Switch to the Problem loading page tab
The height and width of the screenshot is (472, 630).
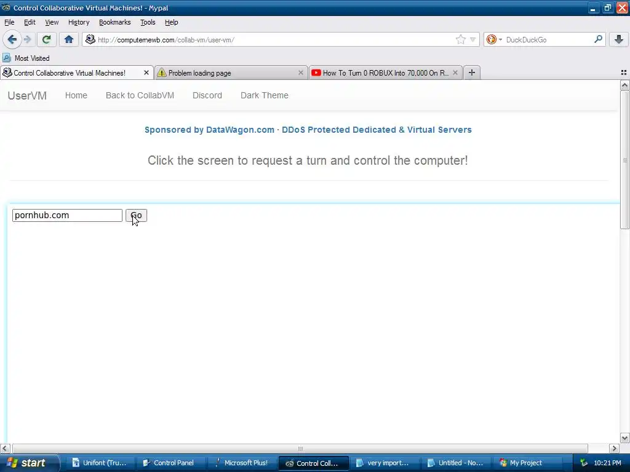tap(231, 73)
